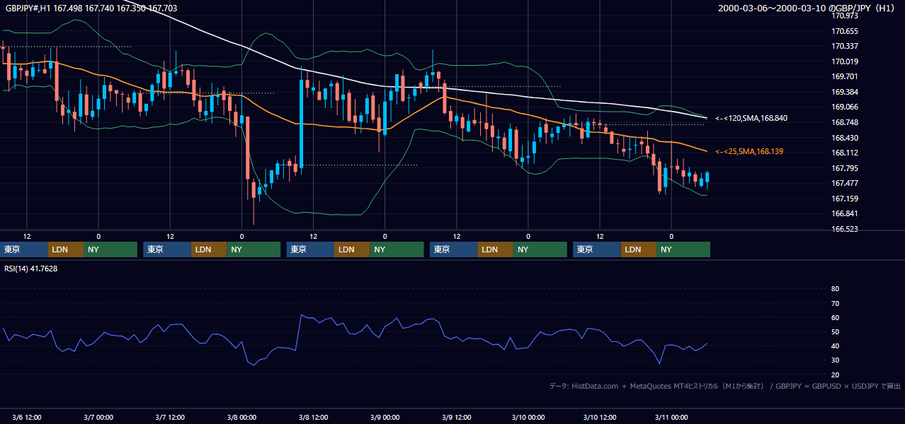Click RSI scale level 80

(x=835, y=289)
